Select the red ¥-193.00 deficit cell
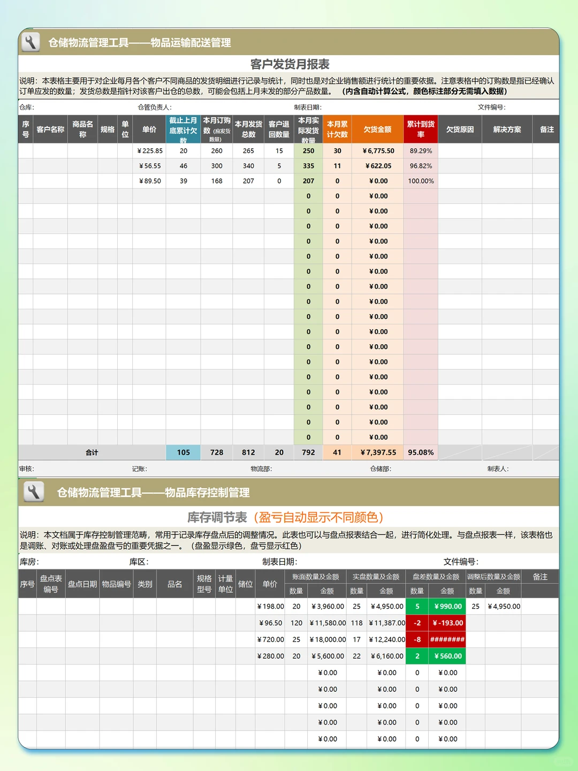Image resolution: width=578 pixels, height=771 pixels. pyautogui.click(x=447, y=623)
